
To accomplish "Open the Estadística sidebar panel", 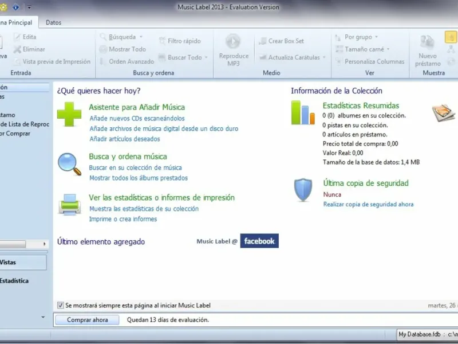I will pyautogui.click(x=23, y=281).
